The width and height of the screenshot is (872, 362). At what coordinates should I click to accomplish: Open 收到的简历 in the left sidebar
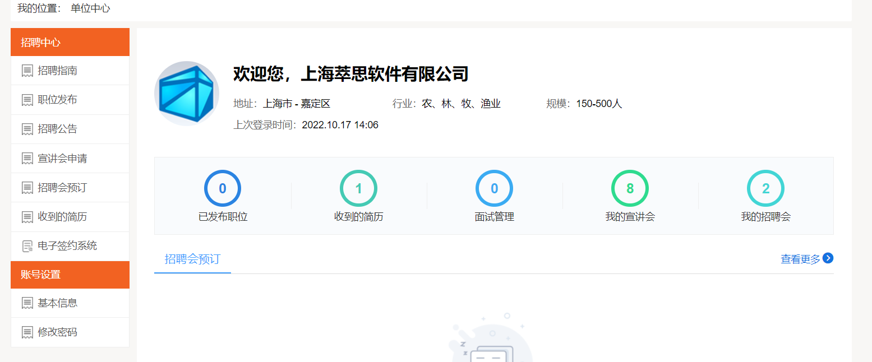tap(62, 217)
